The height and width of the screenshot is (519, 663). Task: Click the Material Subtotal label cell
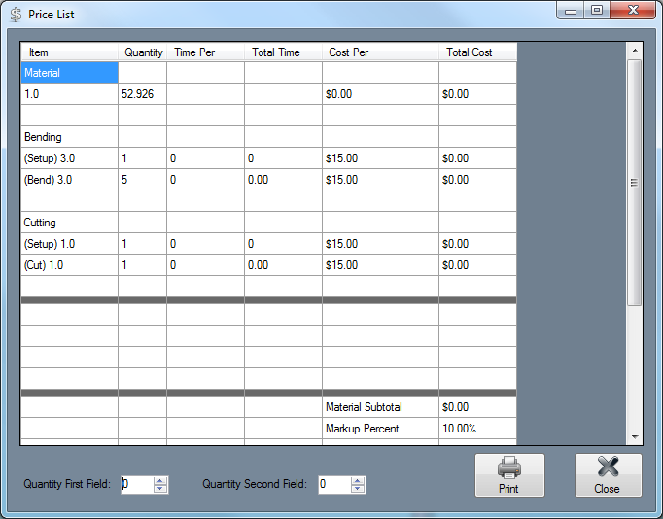380,407
